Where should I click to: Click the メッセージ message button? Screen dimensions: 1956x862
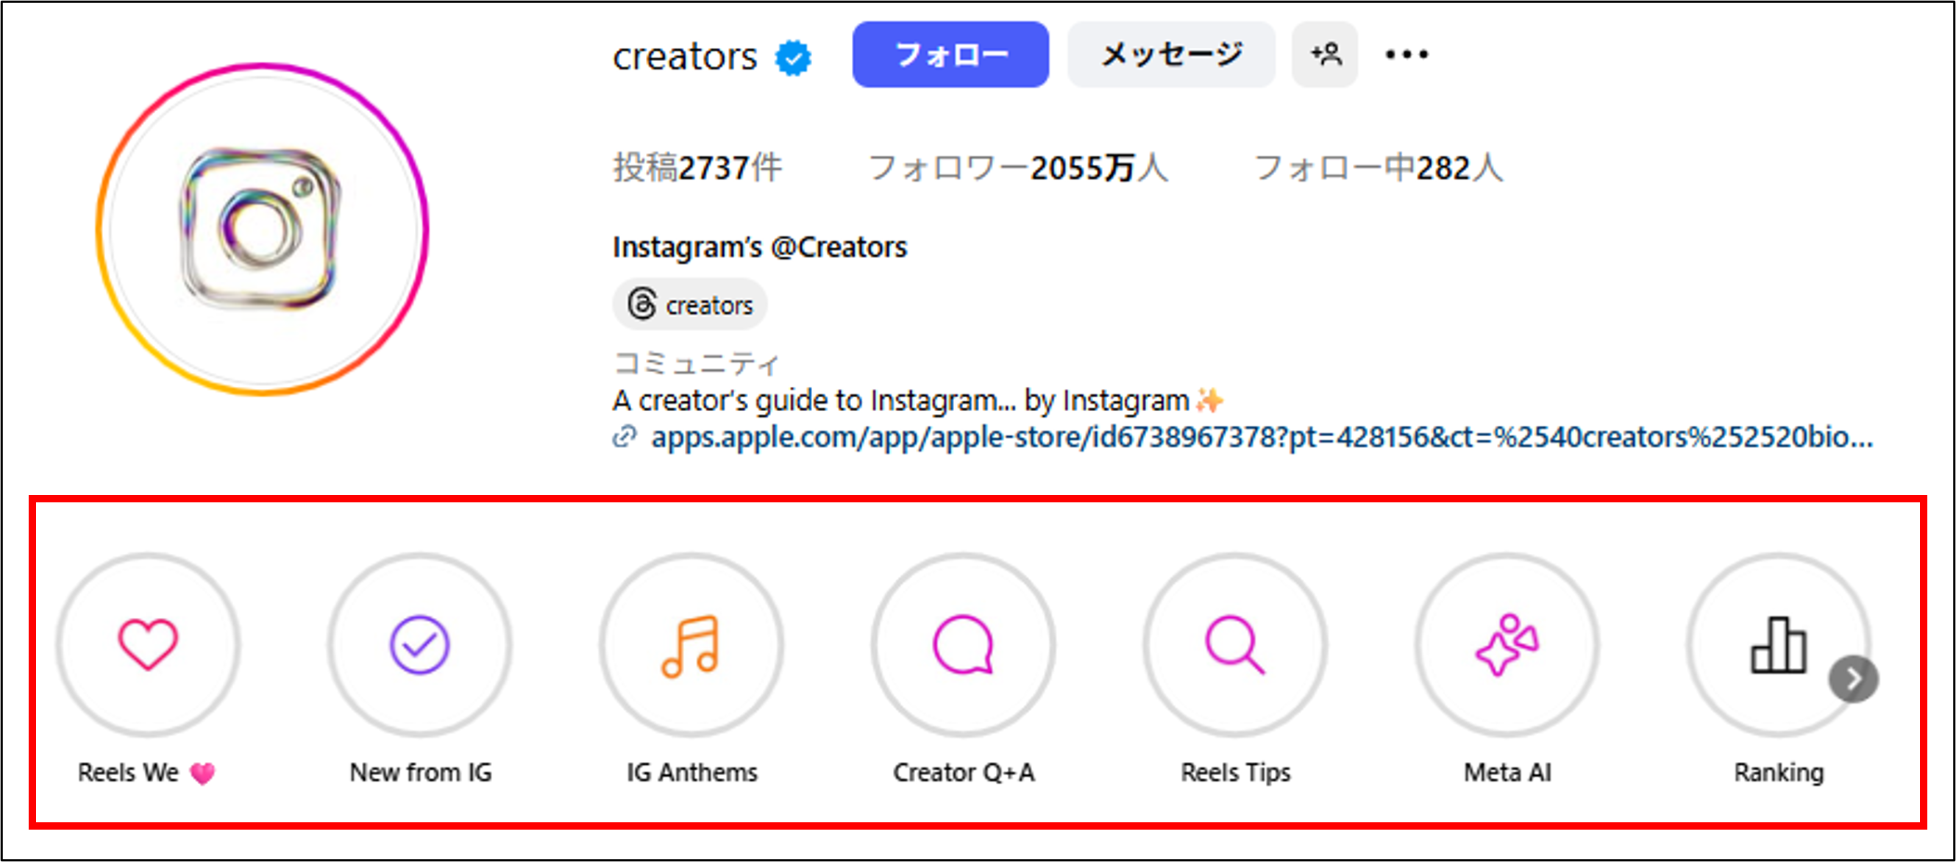point(1172,54)
